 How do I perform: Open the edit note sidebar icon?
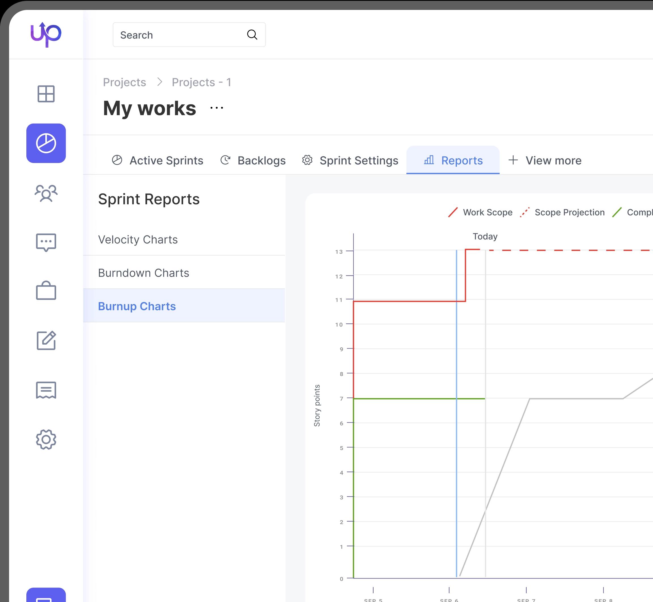pos(46,340)
